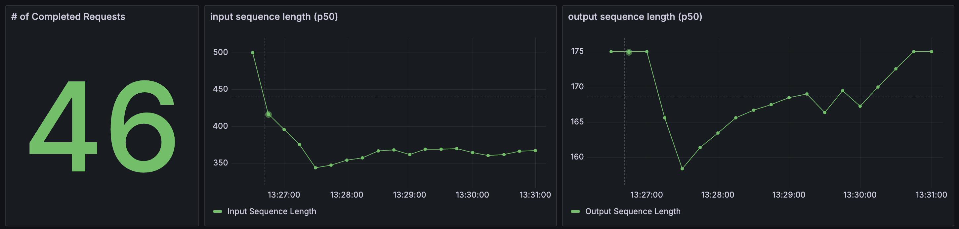
Task: Toggle the Input Sequence Length legend label
Action: tap(271, 211)
